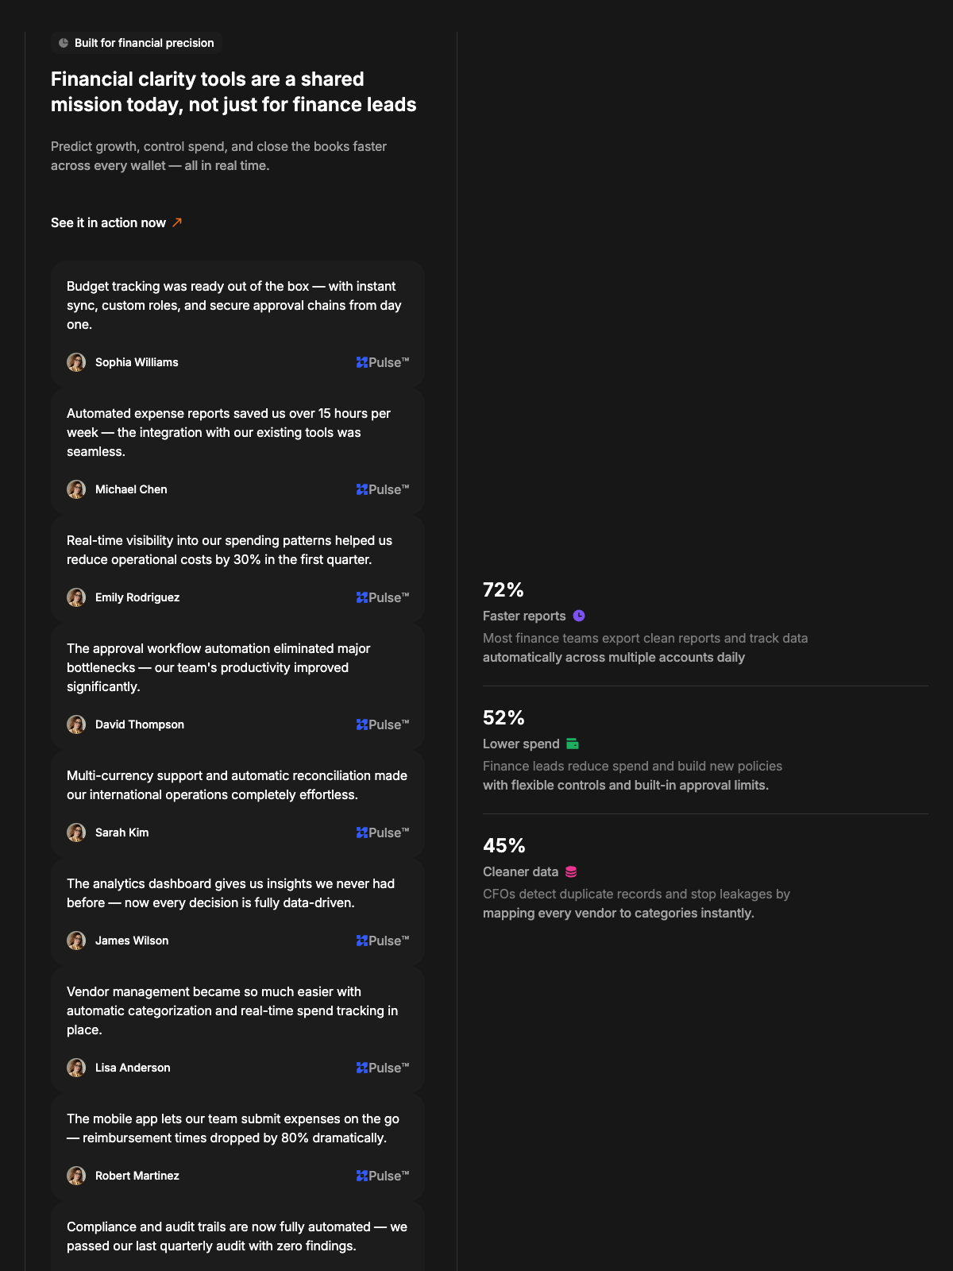Click the green wallet icon beside Lower spend

[x=573, y=744]
